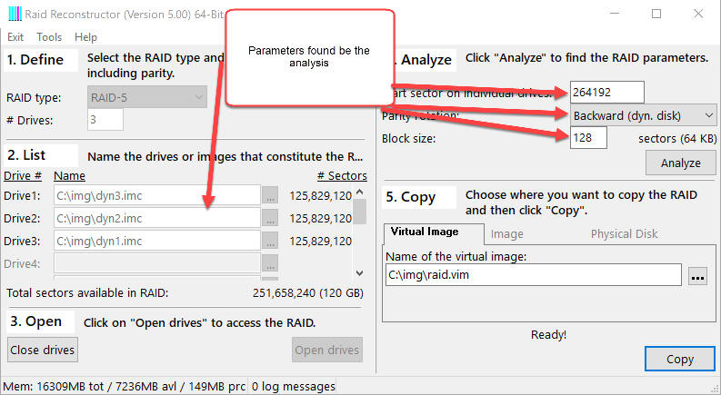Open the RAID type dropdown
The width and height of the screenshot is (721, 395).
pyautogui.click(x=147, y=96)
